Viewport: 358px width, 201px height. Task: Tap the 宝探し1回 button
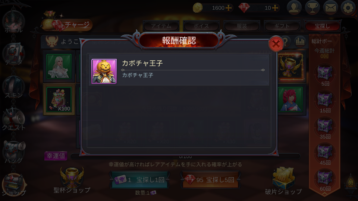(x=139, y=180)
